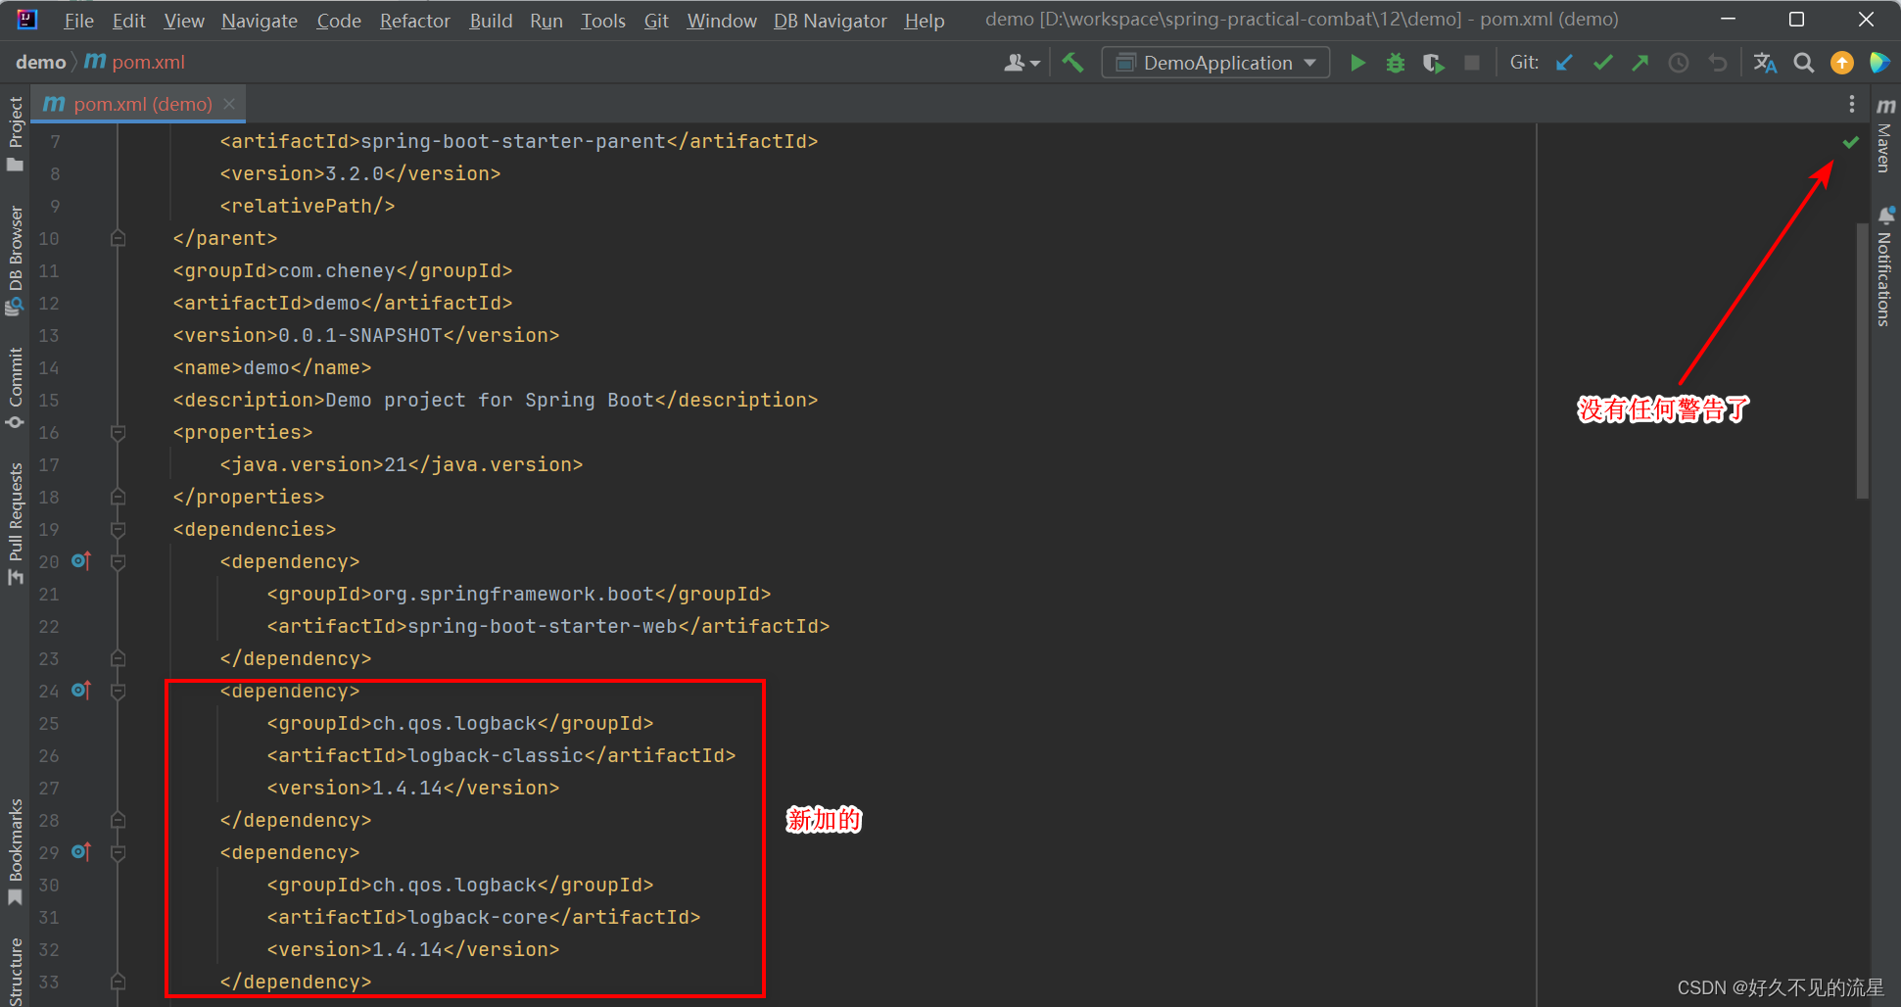The image size is (1901, 1007).
Task: Open the Refactor menu
Action: 415,21
